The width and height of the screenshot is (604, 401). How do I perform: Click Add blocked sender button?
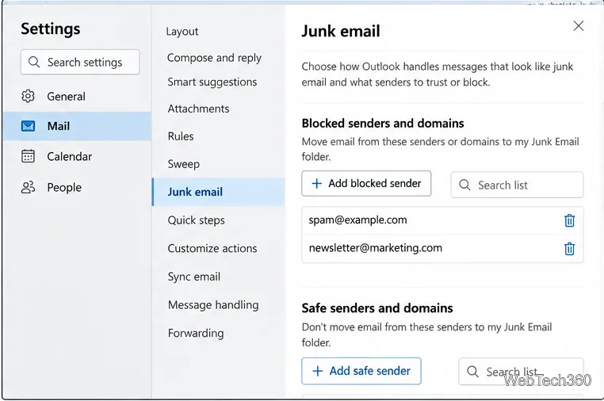pos(366,183)
